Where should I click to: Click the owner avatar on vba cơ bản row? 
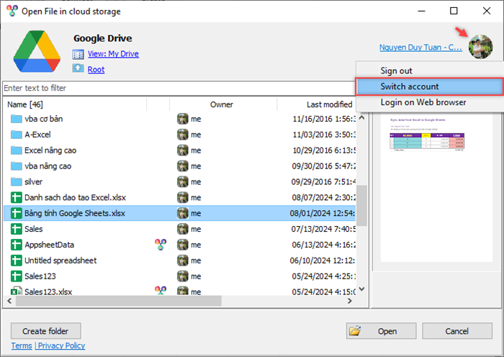(x=183, y=119)
